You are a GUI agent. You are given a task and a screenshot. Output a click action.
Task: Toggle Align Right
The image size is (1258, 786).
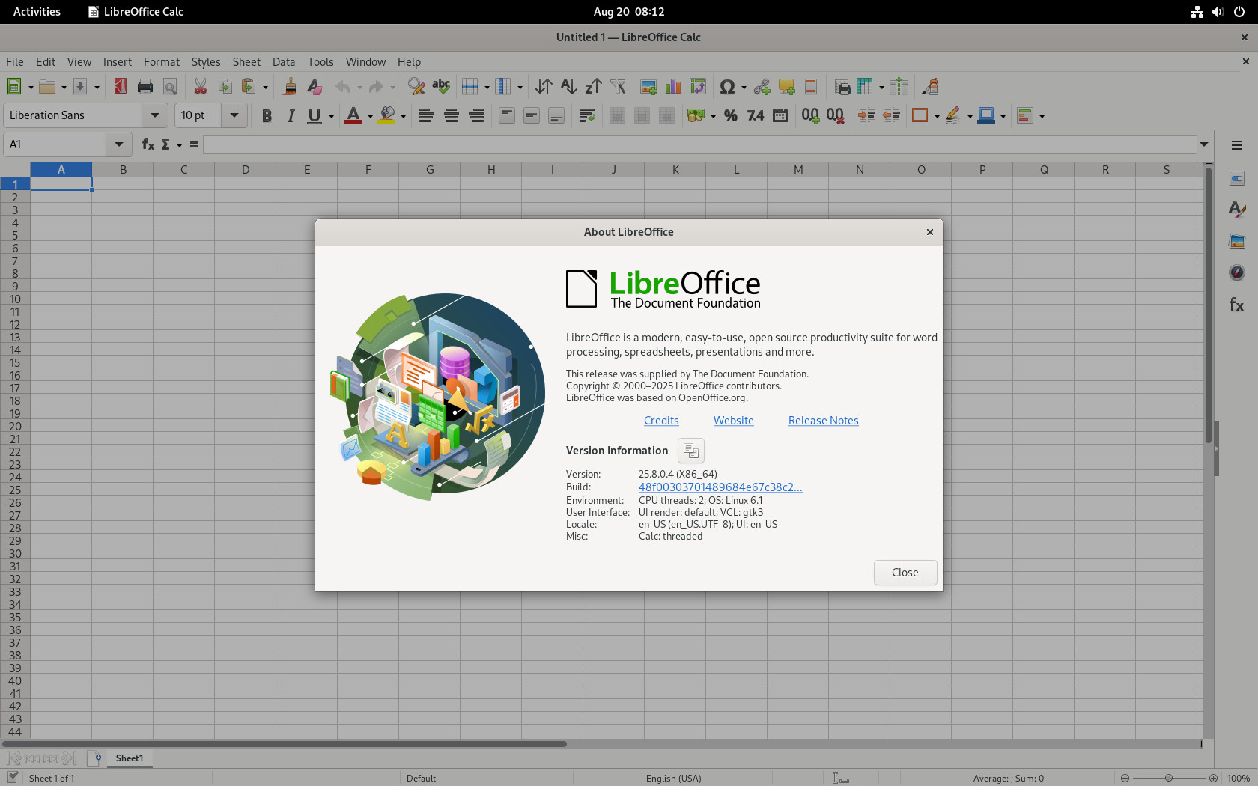tap(476, 115)
